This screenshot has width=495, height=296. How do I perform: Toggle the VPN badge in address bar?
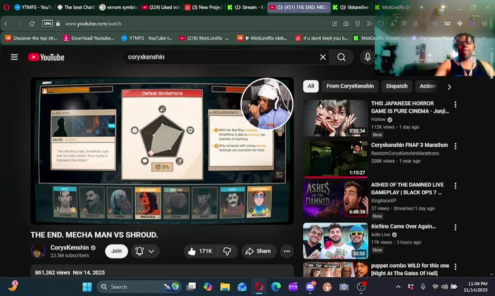(x=48, y=24)
